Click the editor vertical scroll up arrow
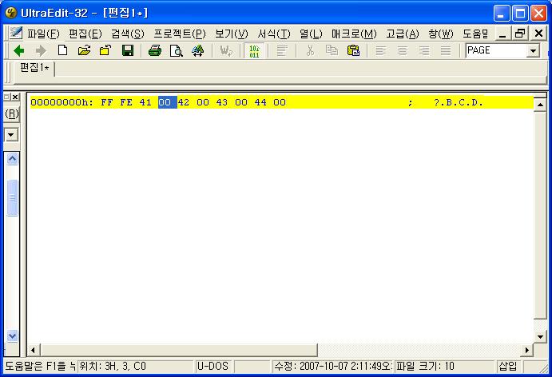552x377 pixels. pos(540,105)
